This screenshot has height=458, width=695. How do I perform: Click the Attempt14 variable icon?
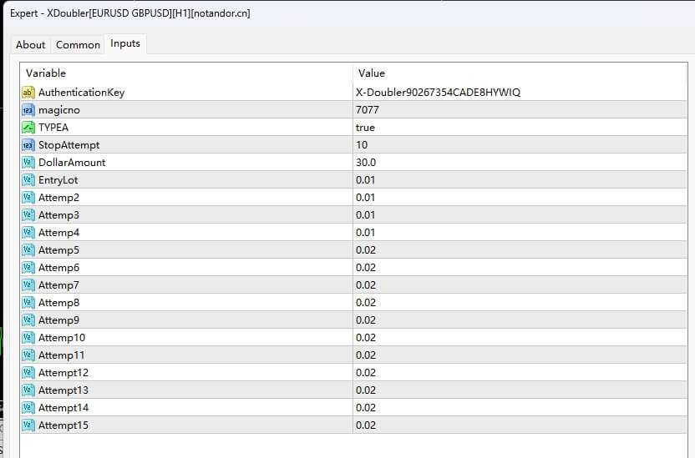(28, 408)
